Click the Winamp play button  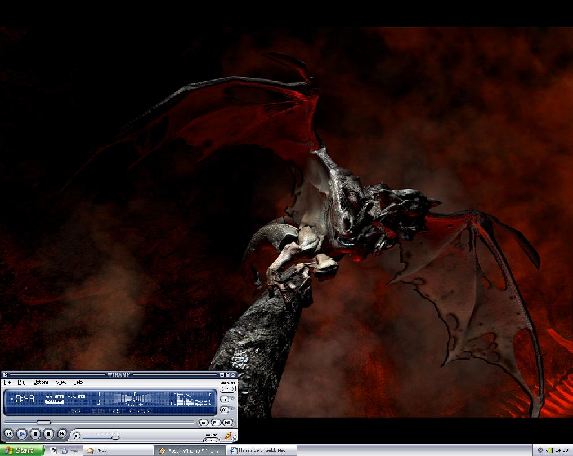[22, 433]
